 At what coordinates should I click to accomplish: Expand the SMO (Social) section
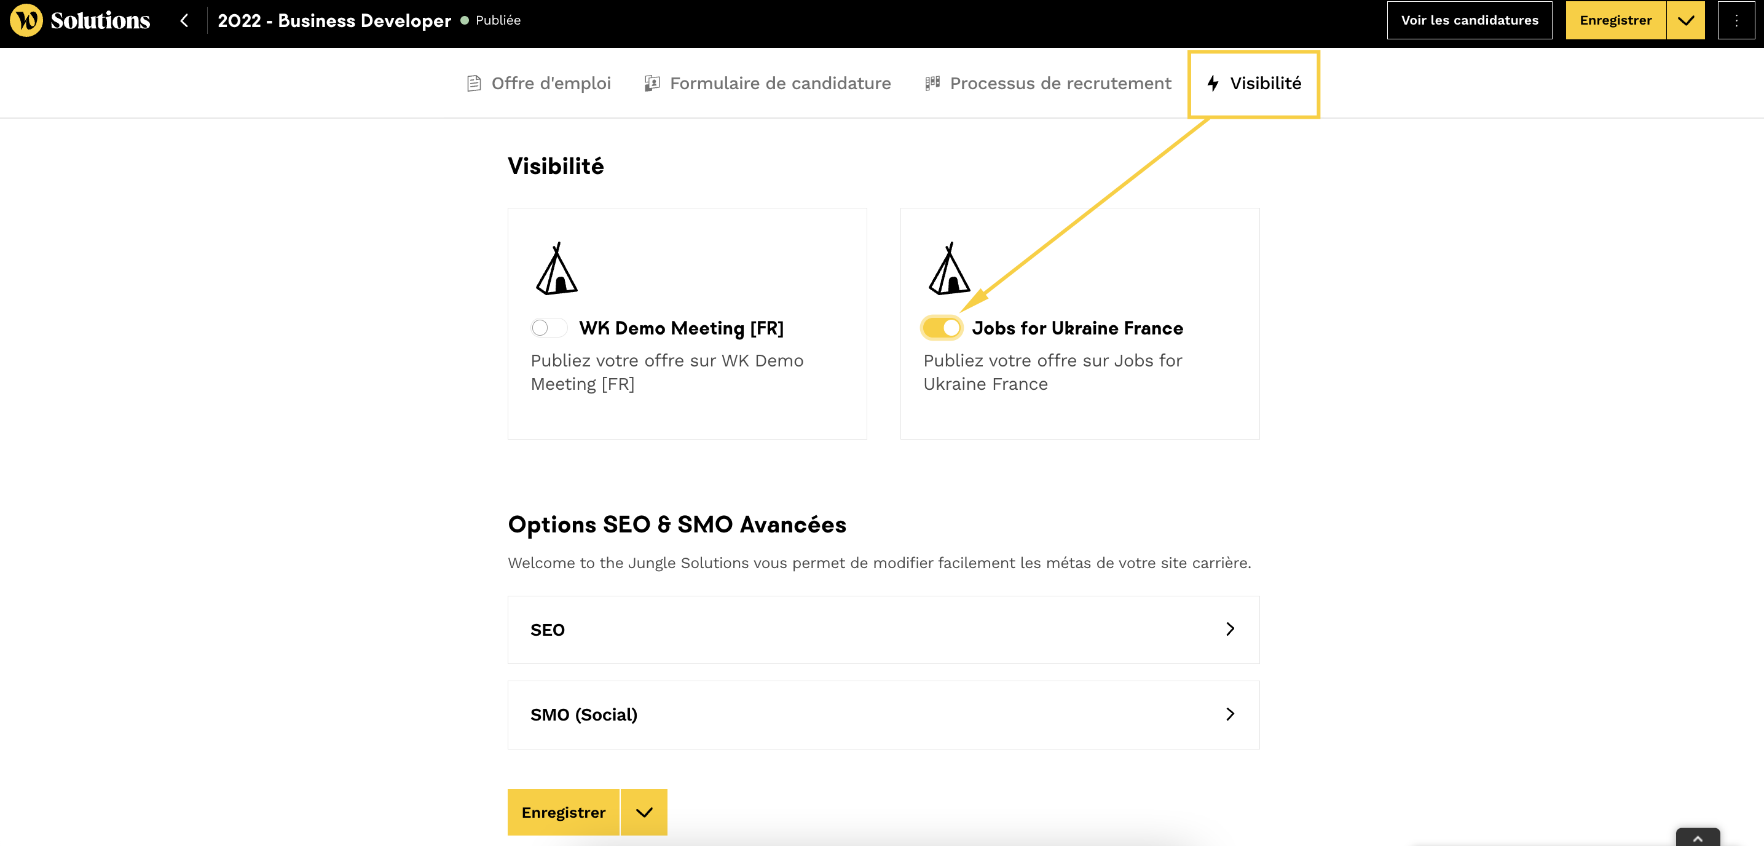click(x=883, y=714)
